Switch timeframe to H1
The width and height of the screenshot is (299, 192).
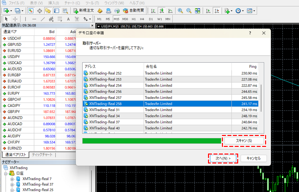tap(134, 19)
